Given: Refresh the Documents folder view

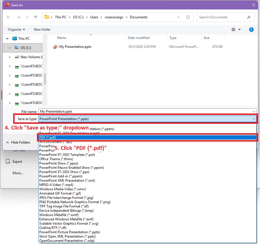Looking at the screenshot, I should (188, 17).
